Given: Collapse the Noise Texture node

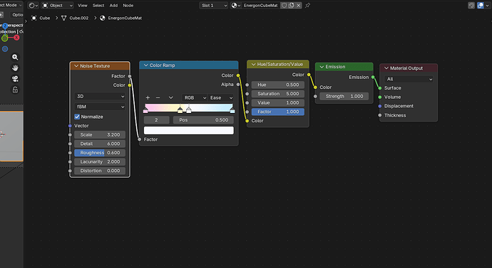Looking at the screenshot, I should 76,66.
